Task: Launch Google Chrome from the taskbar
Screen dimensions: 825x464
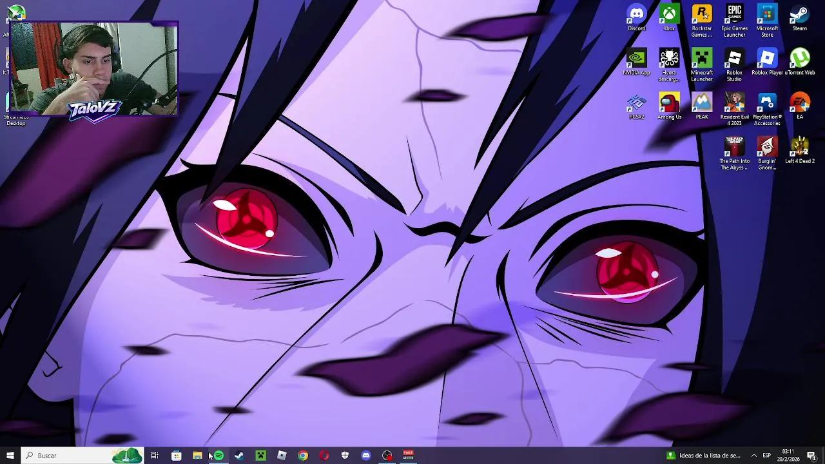Action: [x=303, y=456]
